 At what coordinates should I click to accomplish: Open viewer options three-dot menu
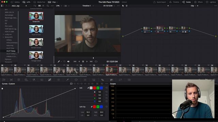[x=118, y=6]
